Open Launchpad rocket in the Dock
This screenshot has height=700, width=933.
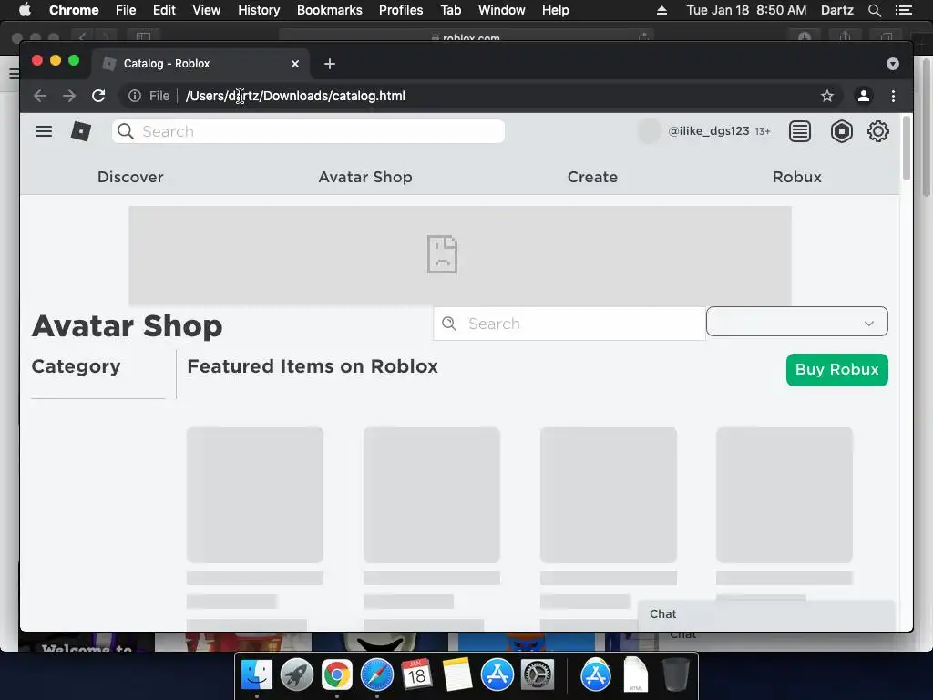pyautogui.click(x=296, y=675)
